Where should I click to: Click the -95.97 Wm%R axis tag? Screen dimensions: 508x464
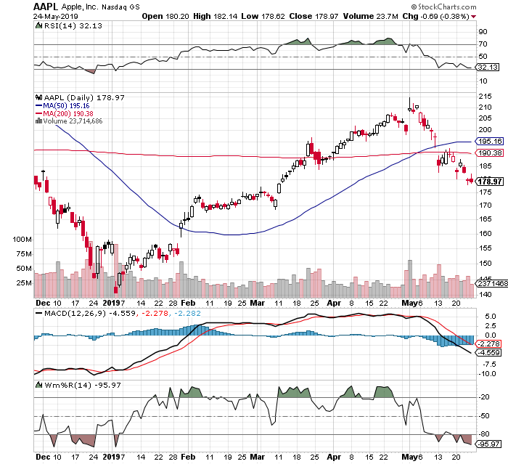click(x=489, y=444)
